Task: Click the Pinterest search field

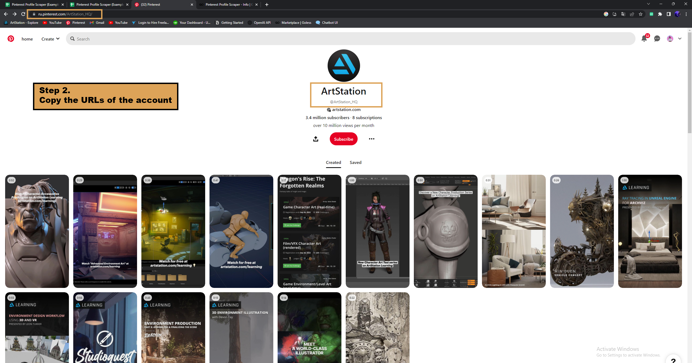Action: coord(351,39)
